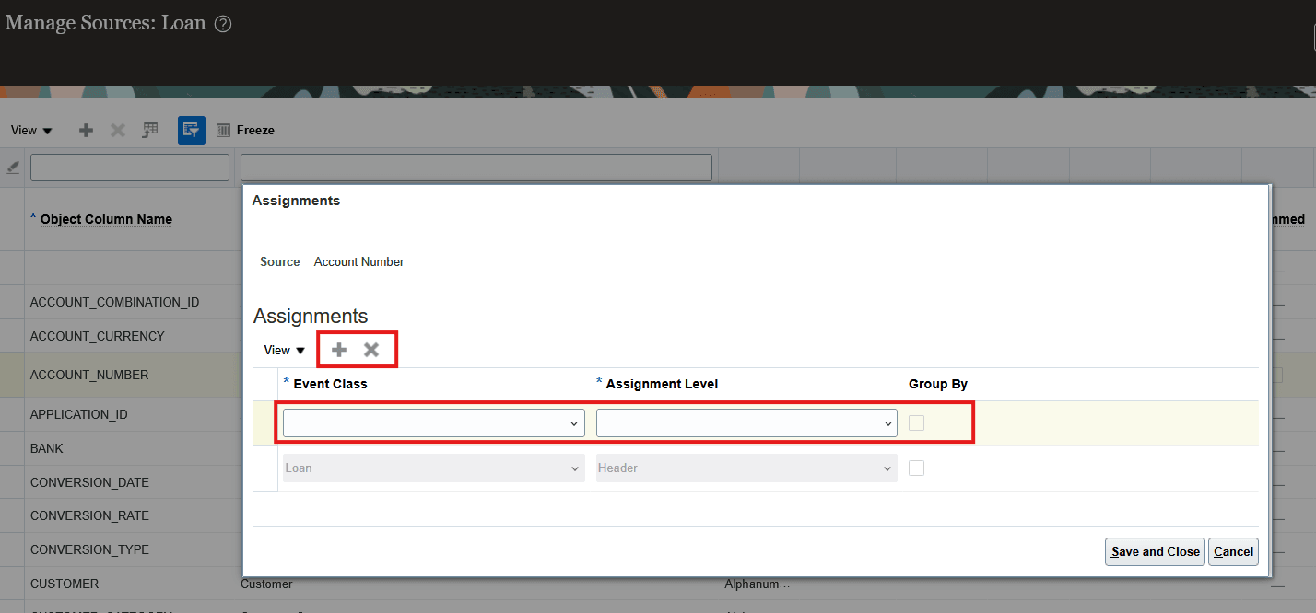Check the Group By checkbox on the Loan row
The width and height of the screenshot is (1316, 613).
coord(916,468)
